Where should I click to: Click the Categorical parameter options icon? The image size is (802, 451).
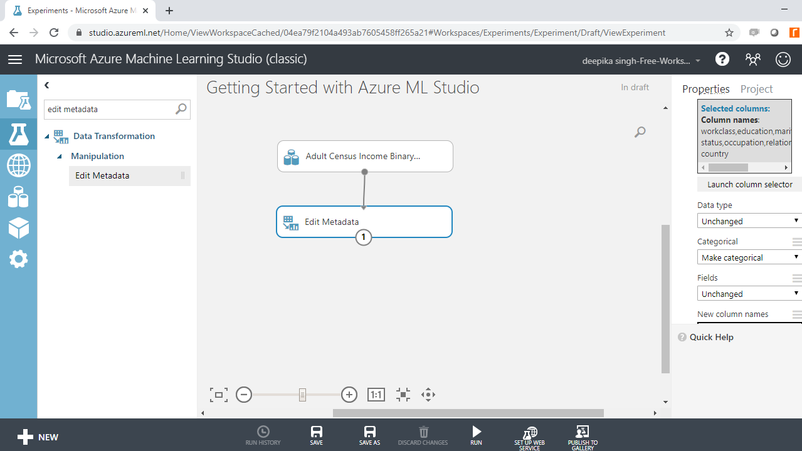click(797, 241)
